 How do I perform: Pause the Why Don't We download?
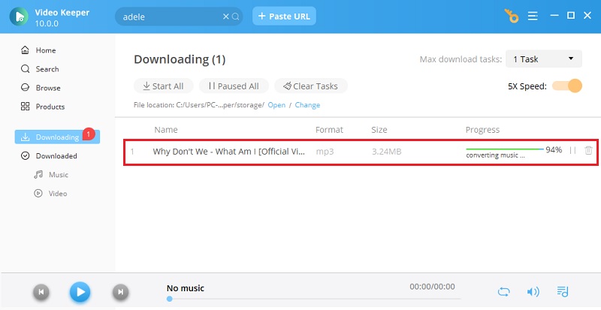(572, 151)
